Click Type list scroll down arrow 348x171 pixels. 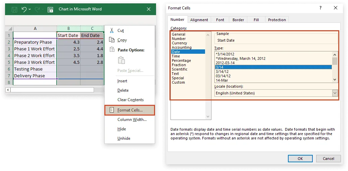[335, 80]
